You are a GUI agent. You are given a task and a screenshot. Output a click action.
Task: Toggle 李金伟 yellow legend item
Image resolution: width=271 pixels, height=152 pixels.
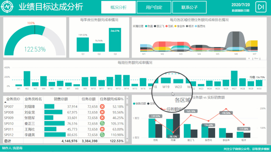click(180, 26)
